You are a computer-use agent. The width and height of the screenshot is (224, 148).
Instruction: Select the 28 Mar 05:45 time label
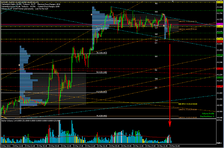point(114,146)
